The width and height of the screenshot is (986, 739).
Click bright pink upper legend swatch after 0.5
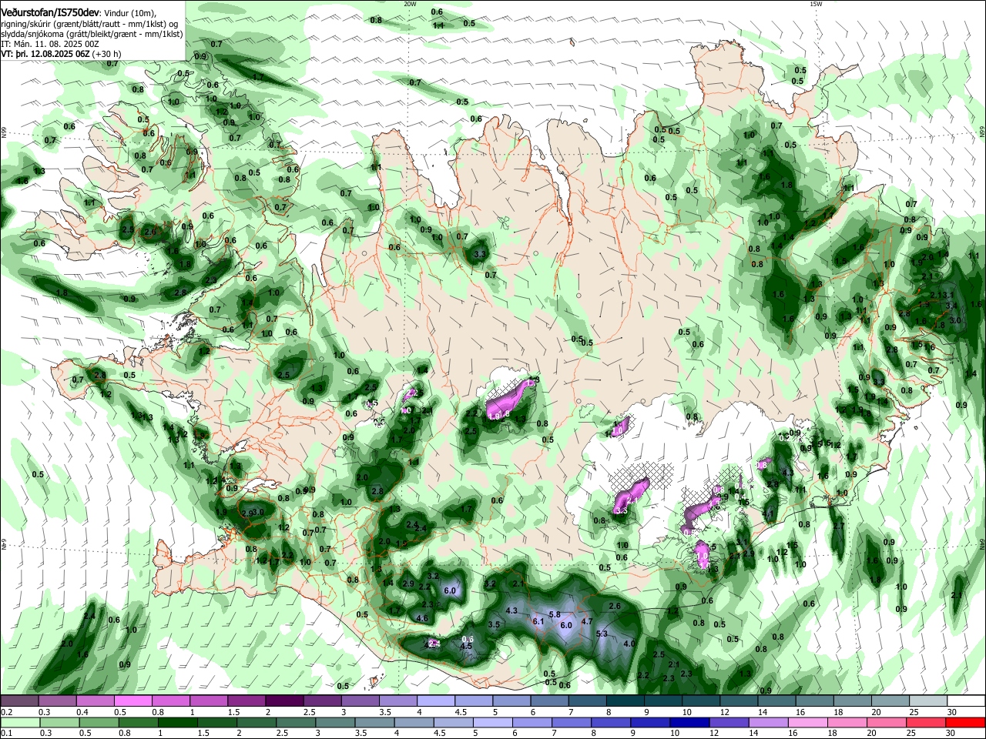pyautogui.click(x=132, y=701)
